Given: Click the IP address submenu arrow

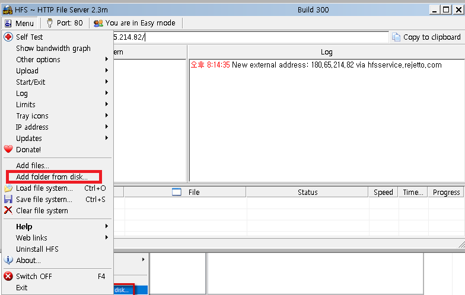Looking at the screenshot, I should [x=107, y=127].
